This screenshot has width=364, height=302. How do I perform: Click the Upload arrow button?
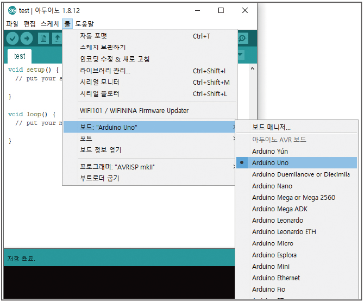[27, 39]
